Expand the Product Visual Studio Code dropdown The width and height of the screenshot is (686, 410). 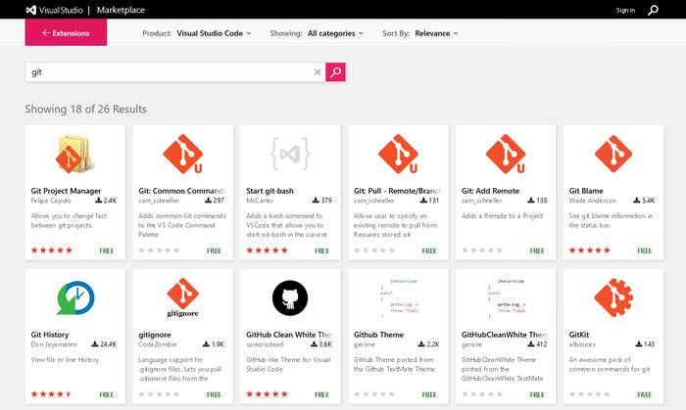coord(214,33)
